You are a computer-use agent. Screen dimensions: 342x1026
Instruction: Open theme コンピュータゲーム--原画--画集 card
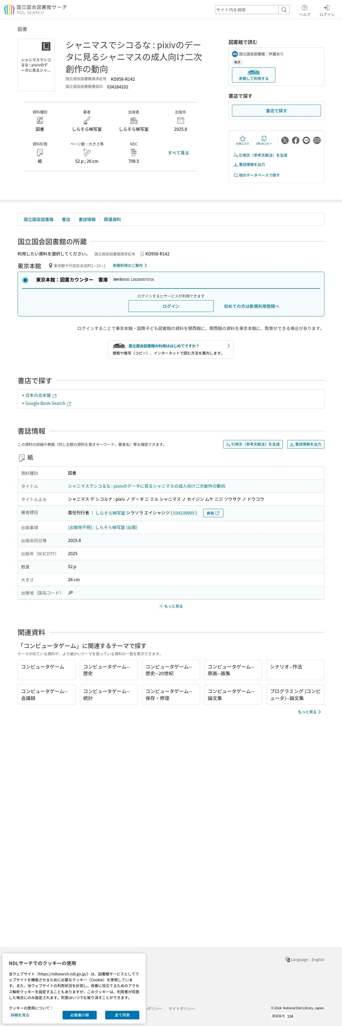tap(233, 670)
